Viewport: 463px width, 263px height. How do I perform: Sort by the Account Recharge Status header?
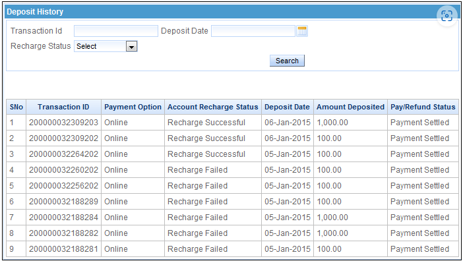[213, 107]
